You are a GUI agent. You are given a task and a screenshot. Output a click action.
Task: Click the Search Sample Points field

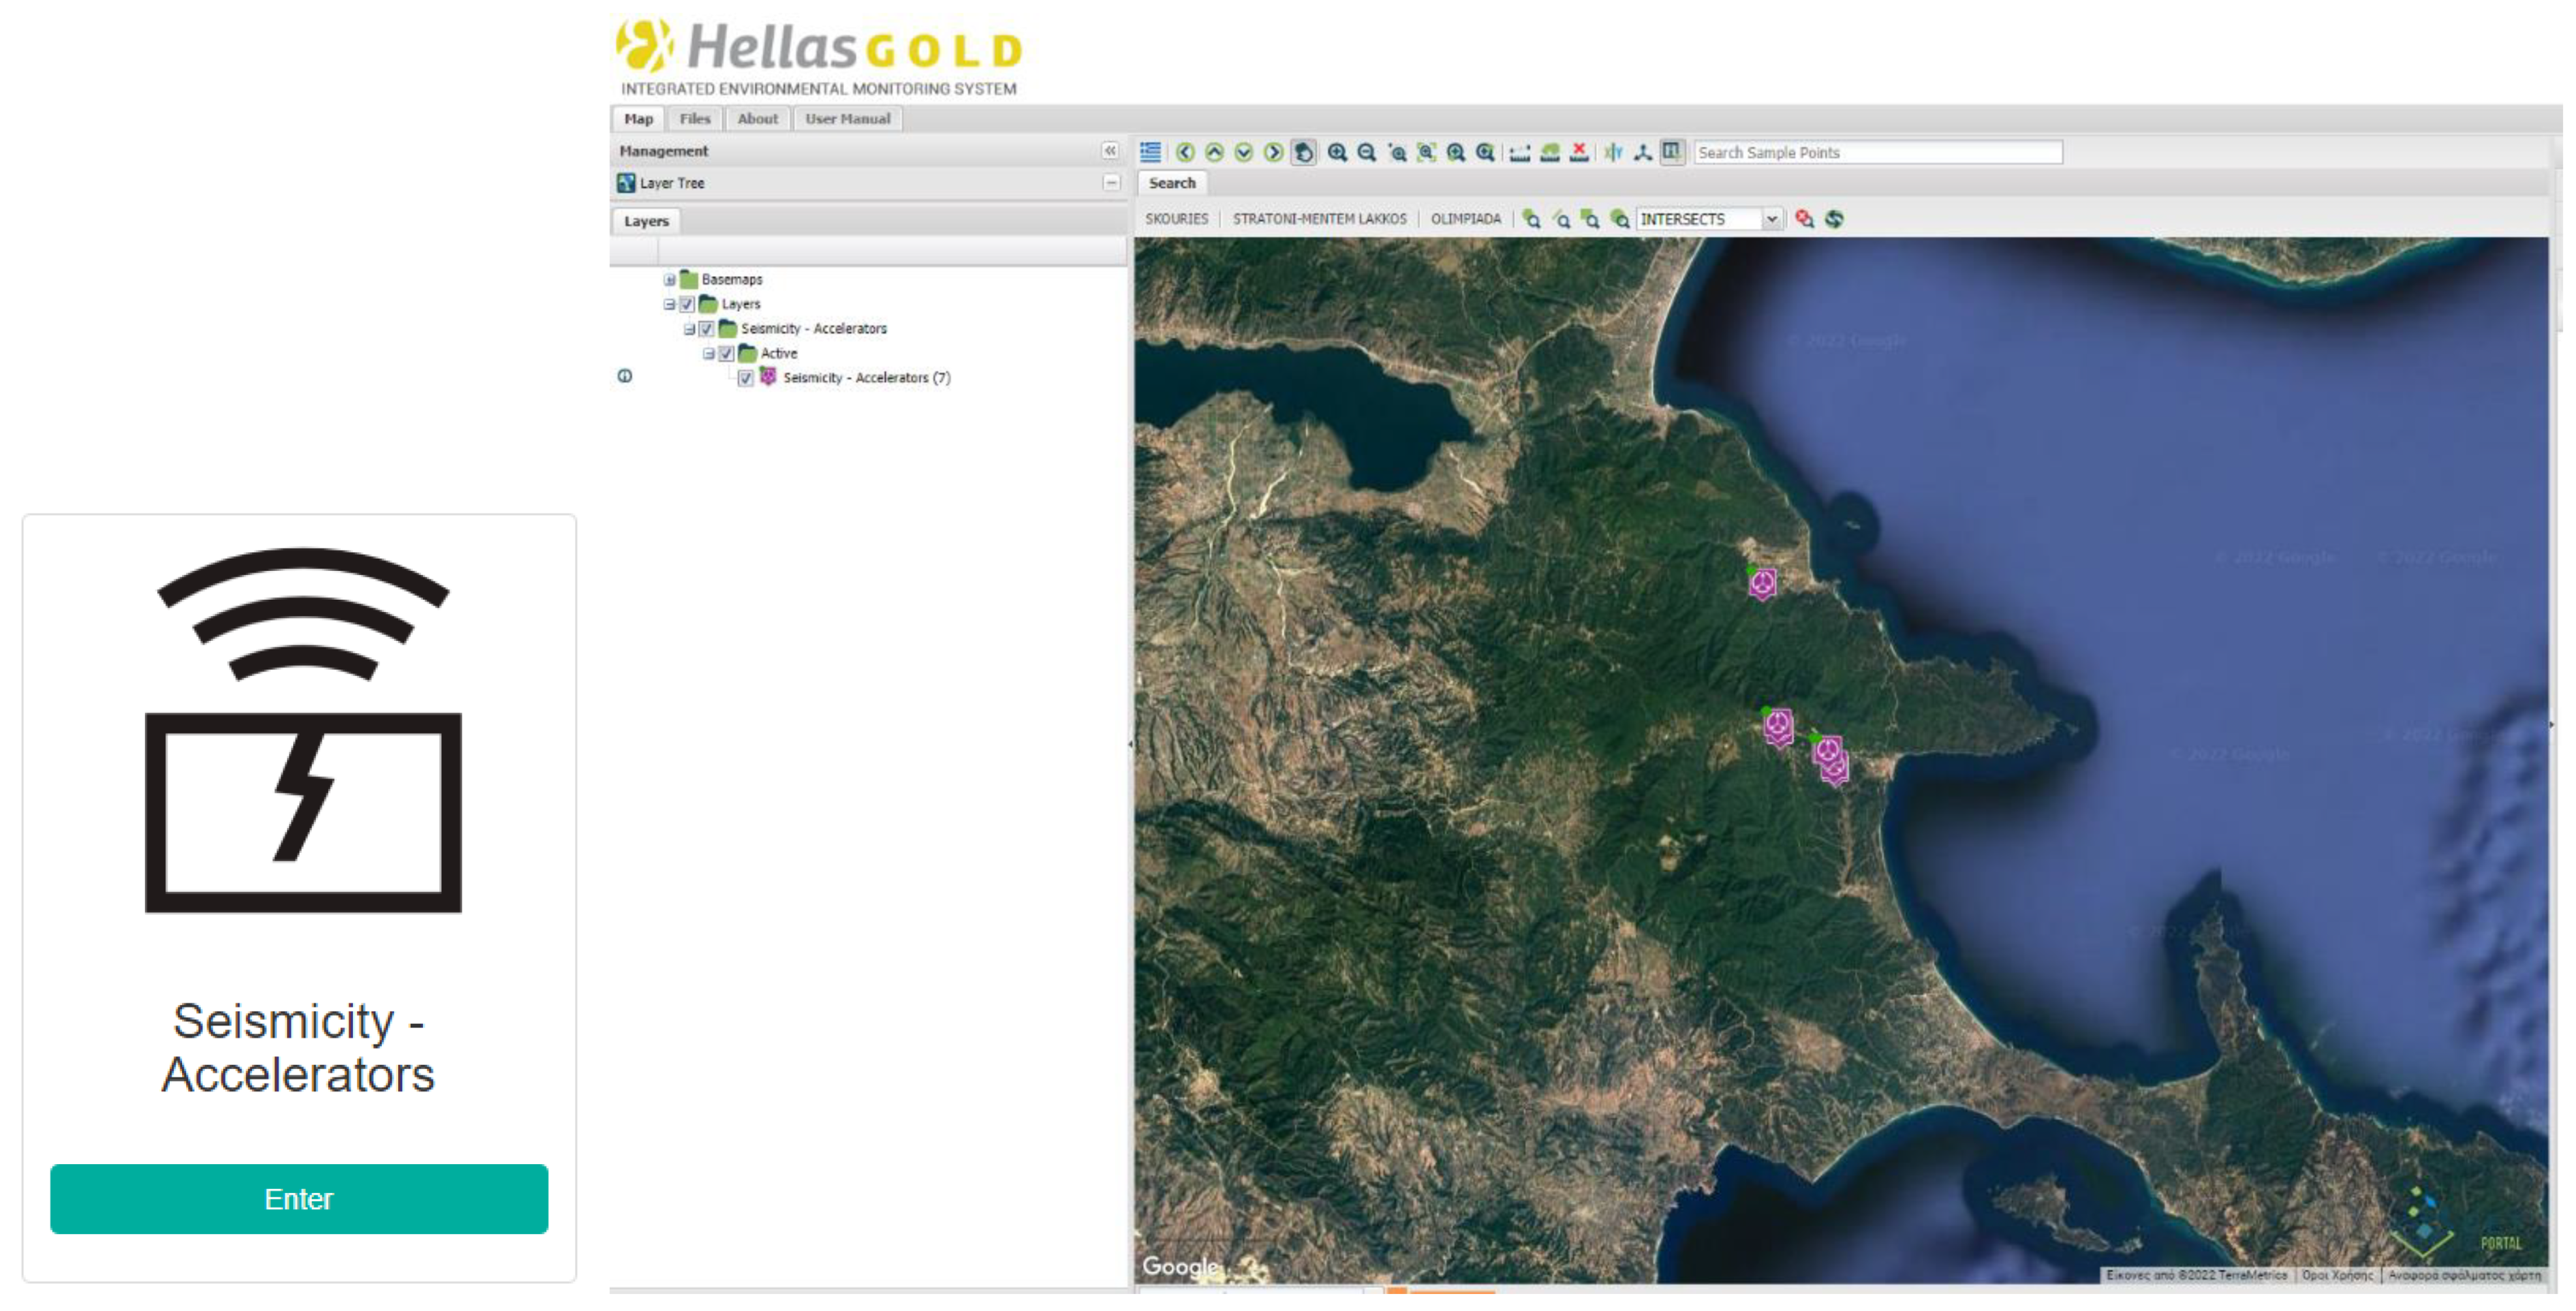(x=1877, y=152)
